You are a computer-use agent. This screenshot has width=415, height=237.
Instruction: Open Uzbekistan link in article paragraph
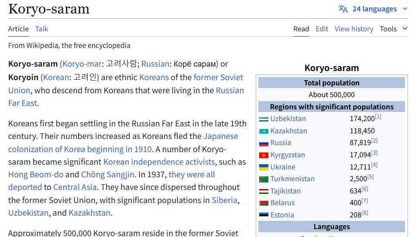28,213
